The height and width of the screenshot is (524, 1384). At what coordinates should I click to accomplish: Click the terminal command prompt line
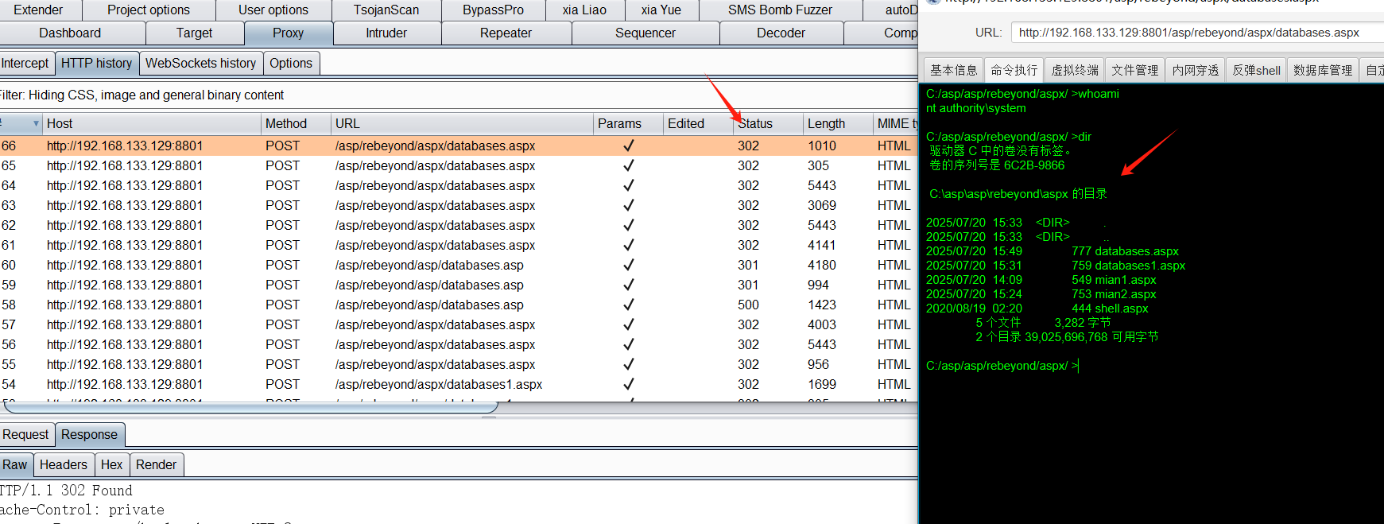(x=1002, y=366)
